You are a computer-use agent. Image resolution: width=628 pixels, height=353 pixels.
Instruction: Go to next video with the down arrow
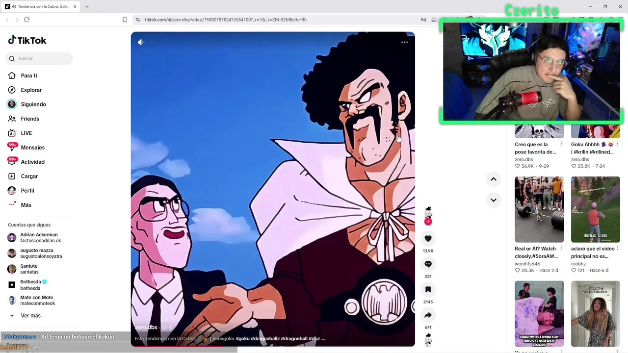(x=494, y=200)
